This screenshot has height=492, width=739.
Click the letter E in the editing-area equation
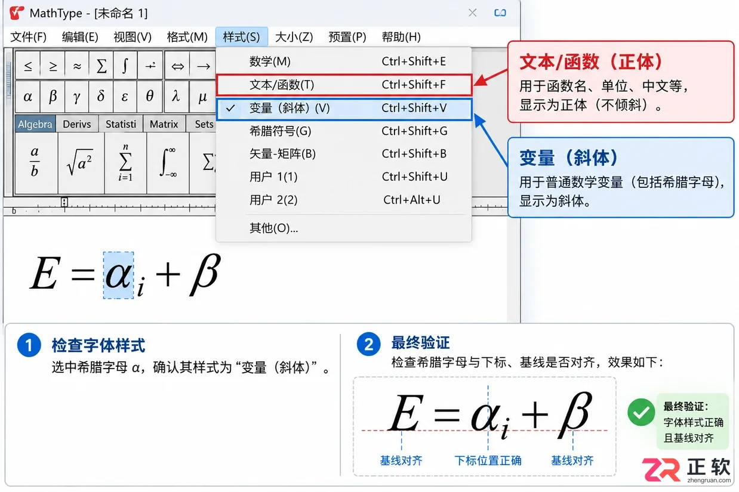45,273
